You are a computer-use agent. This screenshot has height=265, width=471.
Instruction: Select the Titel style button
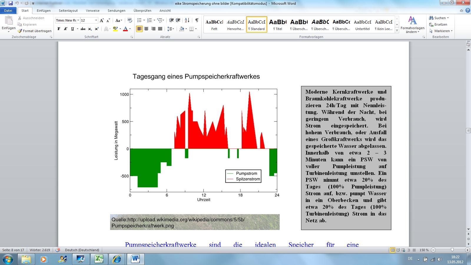[x=278, y=24]
